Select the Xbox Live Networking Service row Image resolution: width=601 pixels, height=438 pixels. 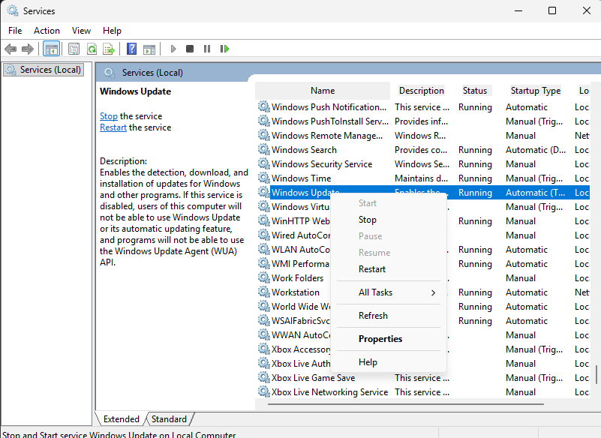pyautogui.click(x=423, y=391)
